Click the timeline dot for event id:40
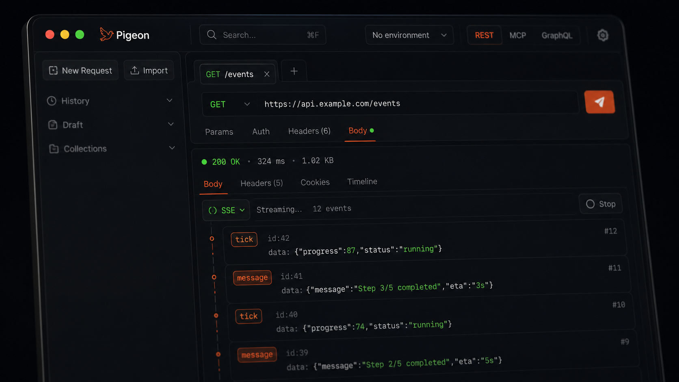The width and height of the screenshot is (679, 382). (x=216, y=315)
